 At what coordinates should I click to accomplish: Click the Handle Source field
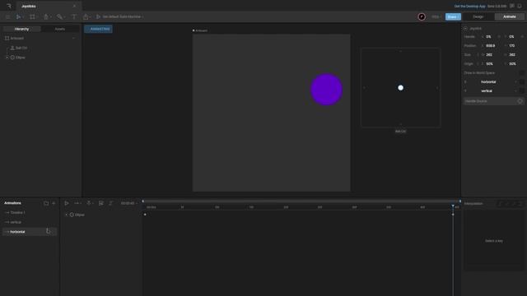coord(494,101)
